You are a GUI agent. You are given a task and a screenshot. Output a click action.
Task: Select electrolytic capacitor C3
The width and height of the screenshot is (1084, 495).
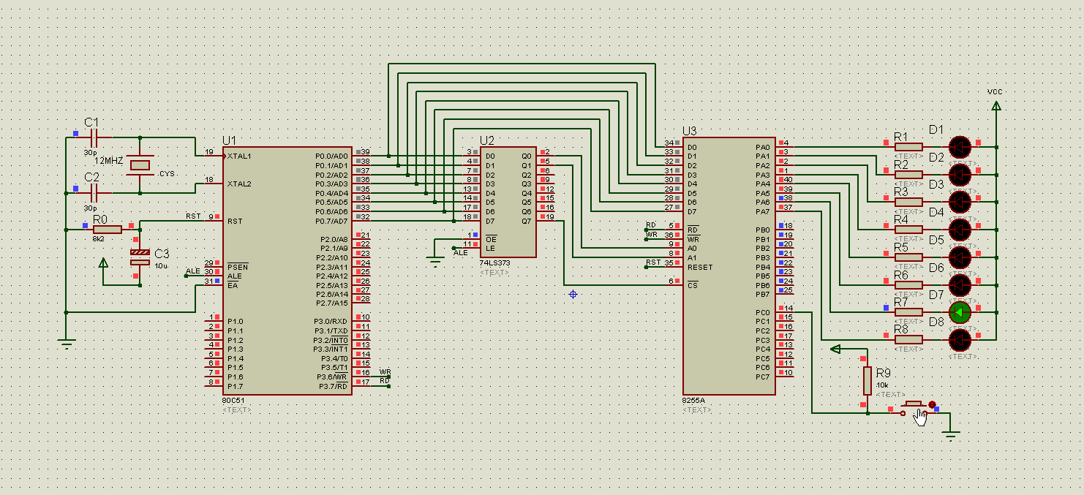tap(140, 256)
